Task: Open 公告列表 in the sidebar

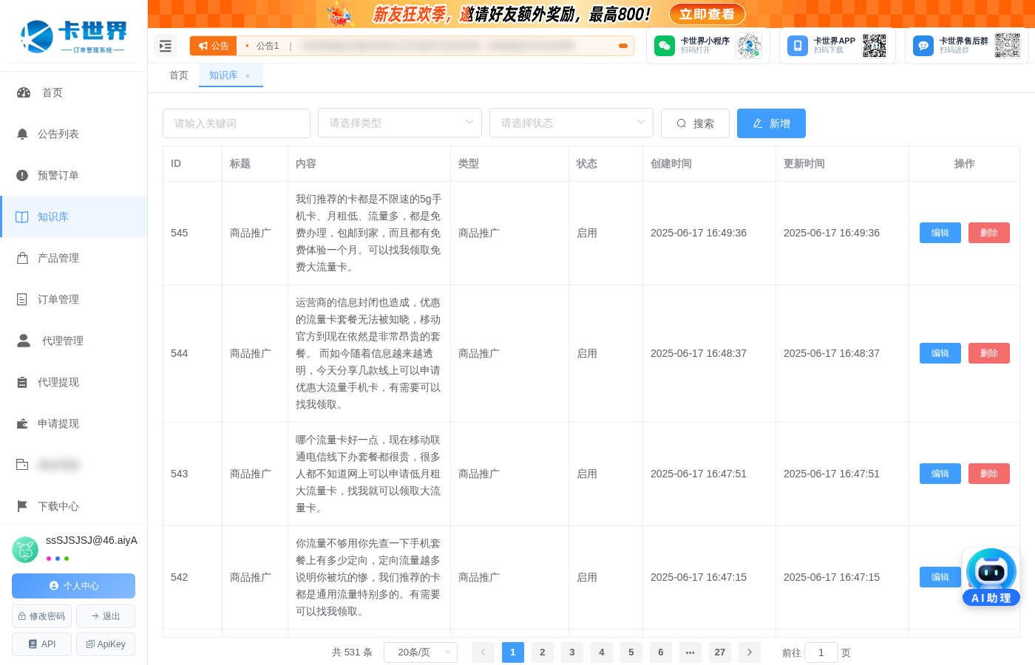Action: point(74,134)
